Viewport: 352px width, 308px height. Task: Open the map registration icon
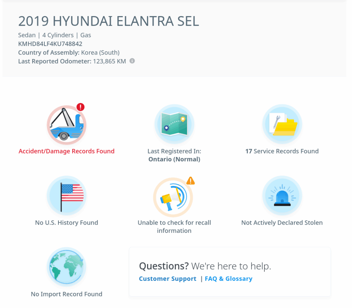(174, 124)
